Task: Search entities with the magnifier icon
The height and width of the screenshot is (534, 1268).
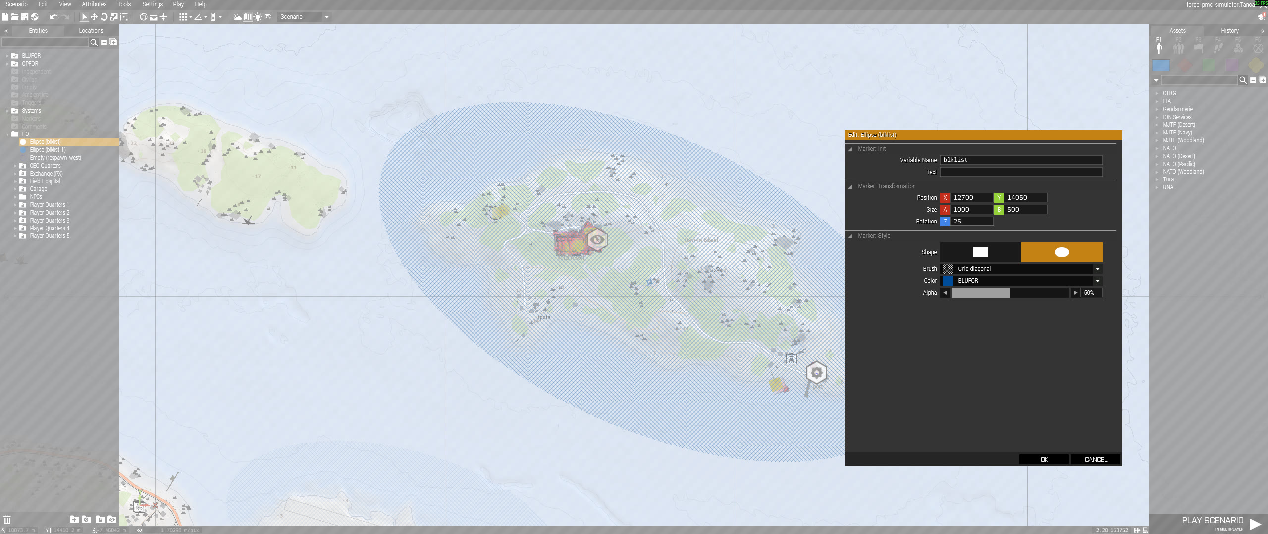Action: click(94, 43)
